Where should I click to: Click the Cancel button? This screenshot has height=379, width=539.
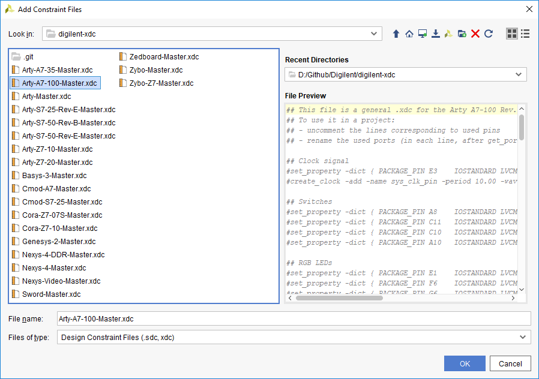(x=510, y=363)
